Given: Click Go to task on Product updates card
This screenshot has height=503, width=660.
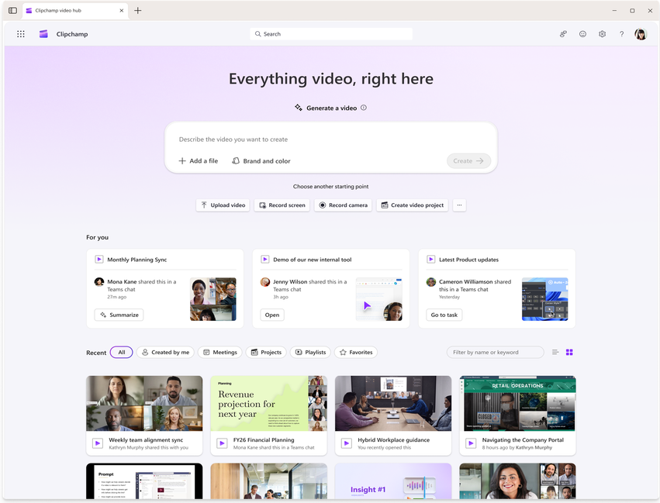Looking at the screenshot, I should 444,315.
